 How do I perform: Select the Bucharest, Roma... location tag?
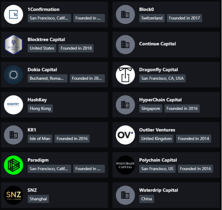[x=47, y=78]
